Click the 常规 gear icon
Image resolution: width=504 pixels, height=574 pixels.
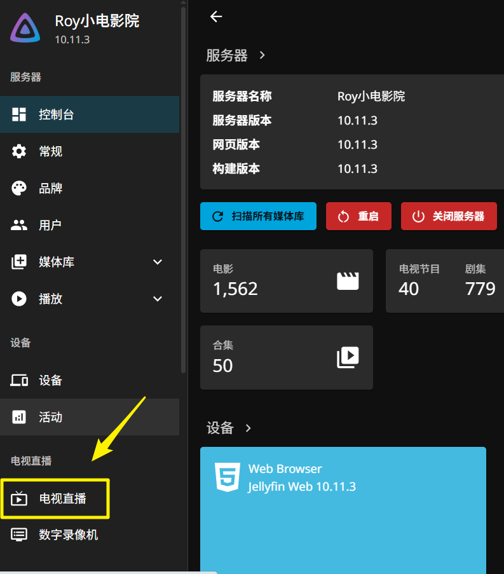(19, 151)
